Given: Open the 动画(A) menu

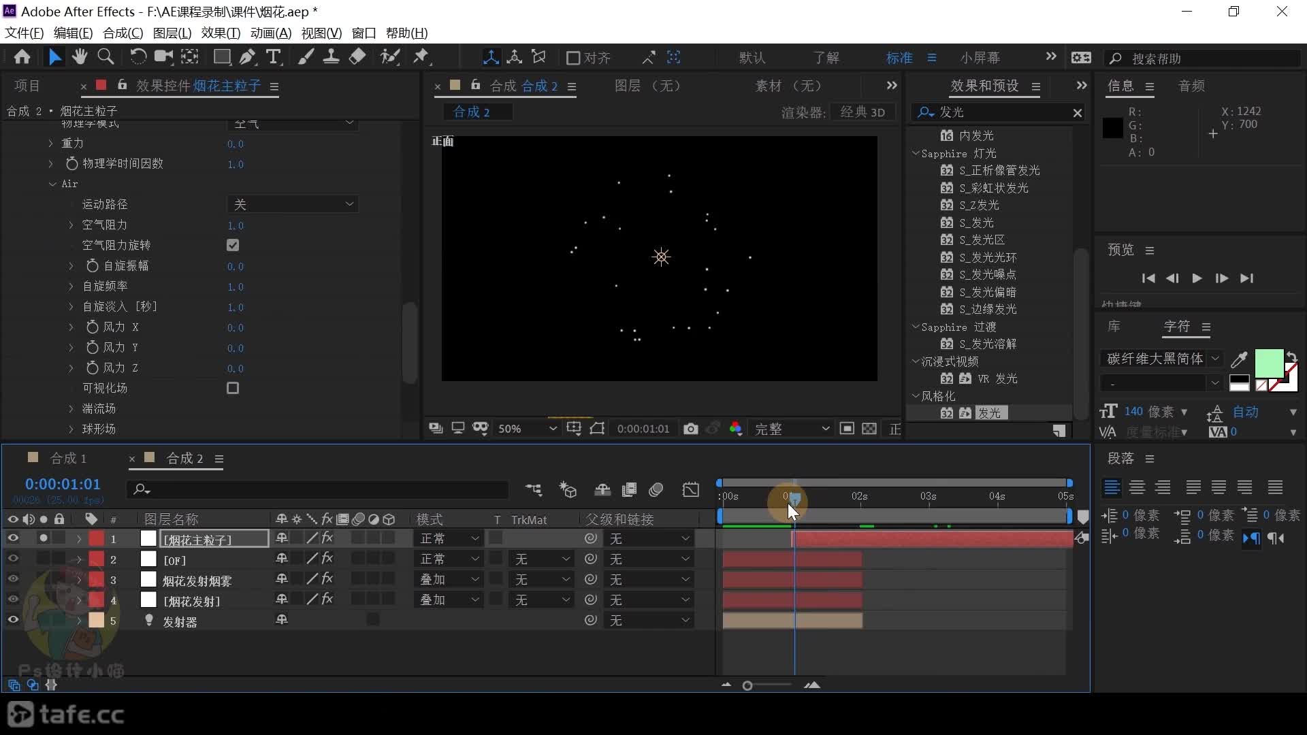Looking at the screenshot, I should pyautogui.click(x=271, y=33).
